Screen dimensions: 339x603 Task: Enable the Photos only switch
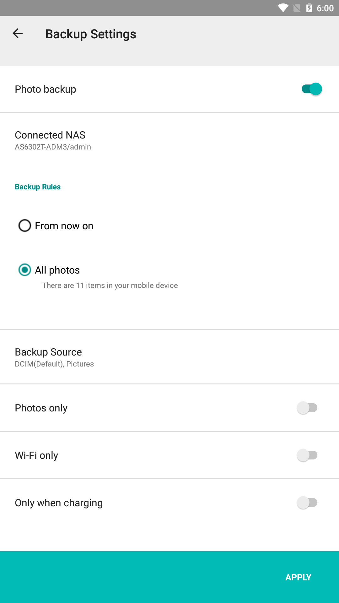click(307, 408)
